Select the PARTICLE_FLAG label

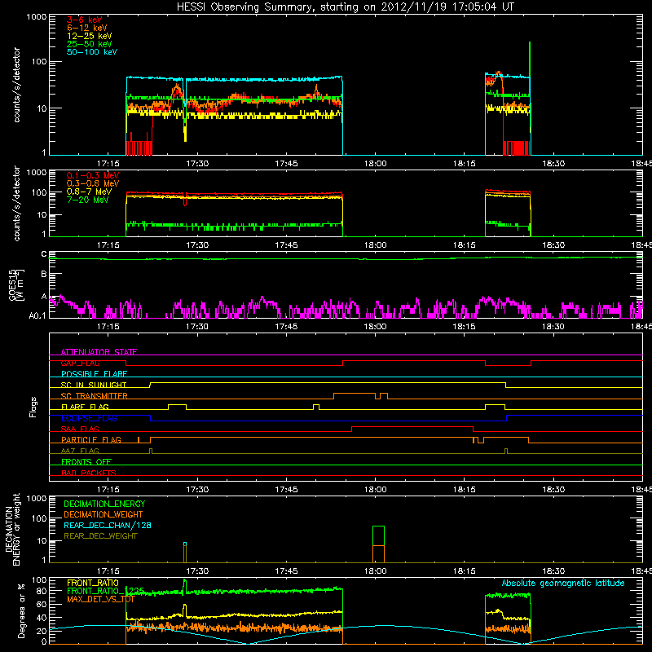point(91,440)
